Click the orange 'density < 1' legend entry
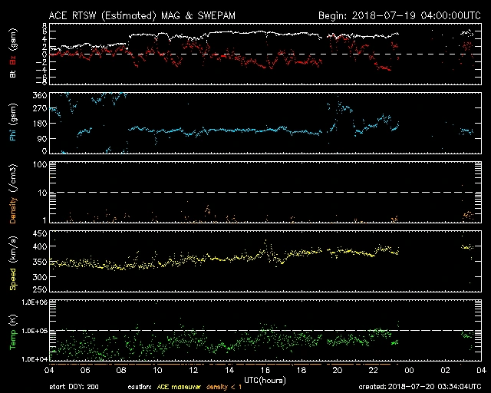Viewport: 491px width, 393px height. [x=224, y=387]
